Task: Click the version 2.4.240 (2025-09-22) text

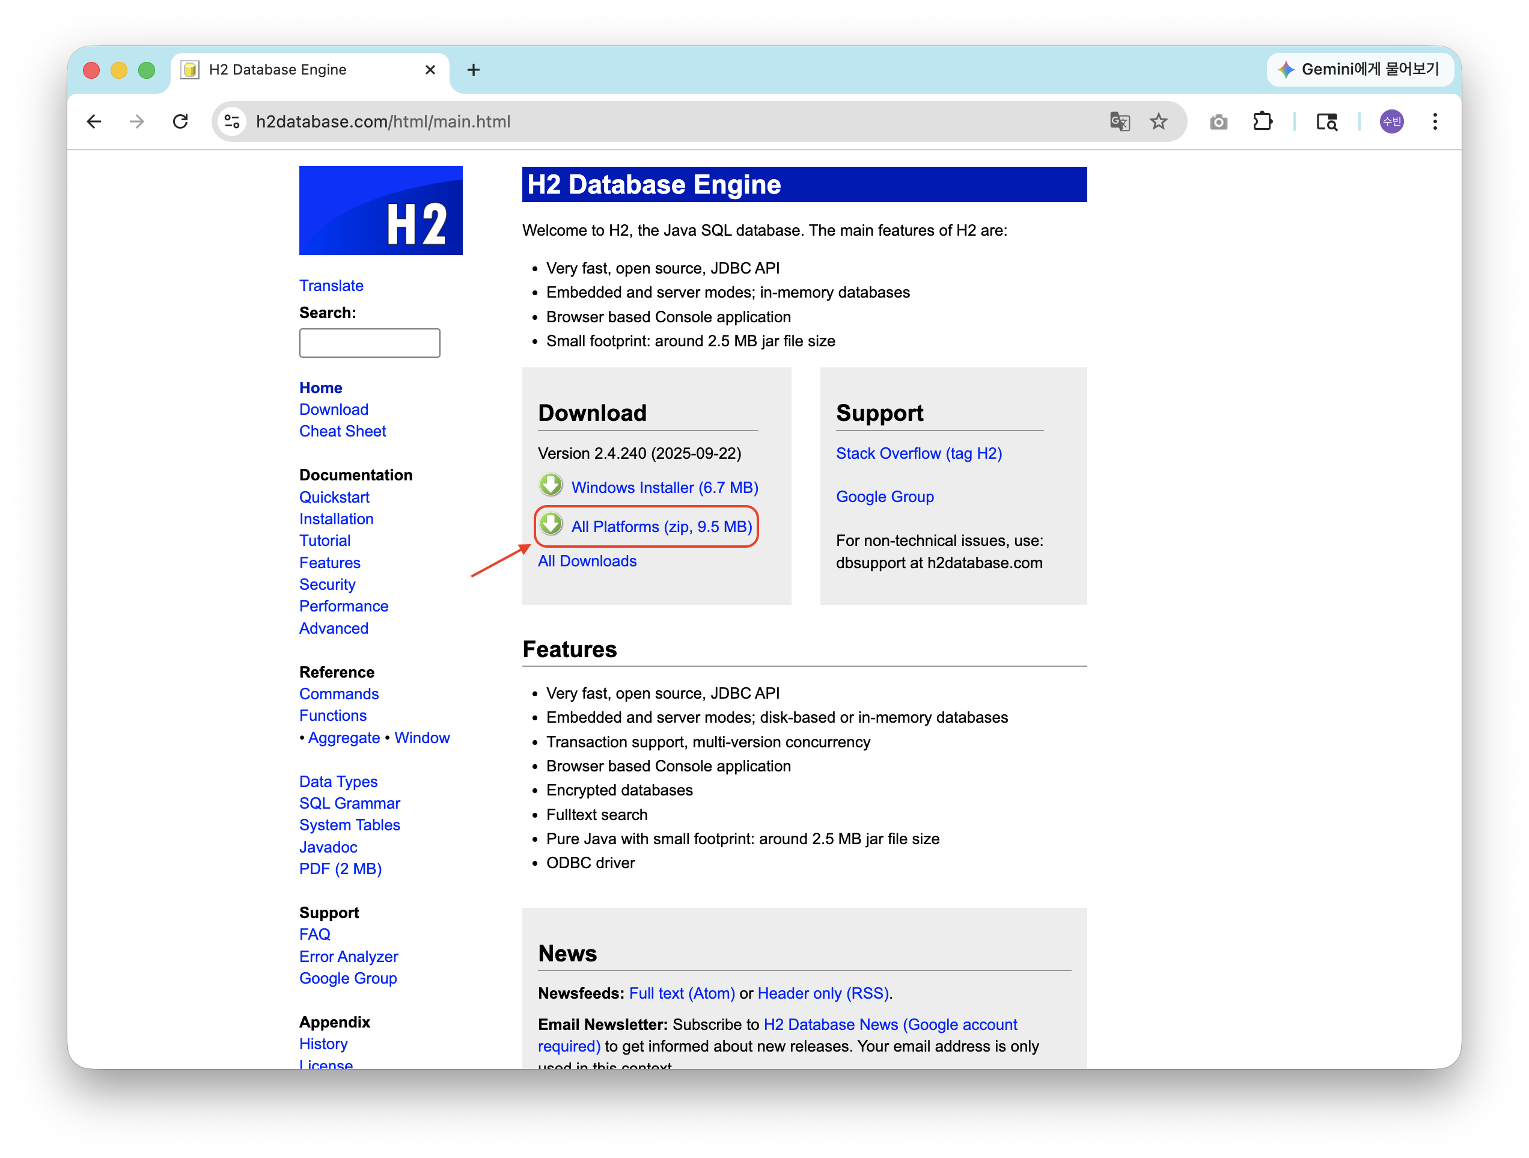Action: [639, 453]
